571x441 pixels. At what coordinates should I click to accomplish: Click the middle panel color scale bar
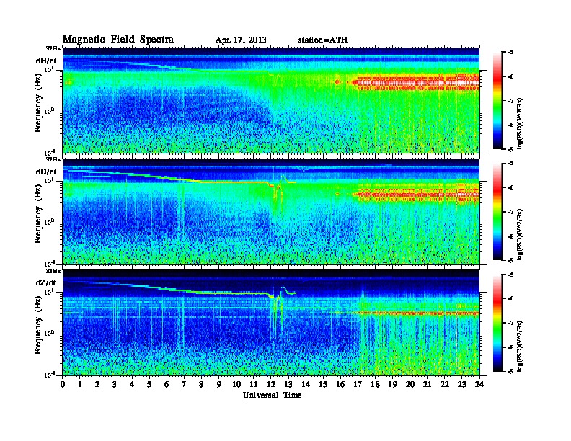coord(497,212)
